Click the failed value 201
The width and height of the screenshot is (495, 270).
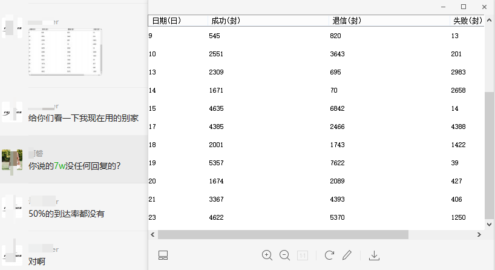point(456,54)
